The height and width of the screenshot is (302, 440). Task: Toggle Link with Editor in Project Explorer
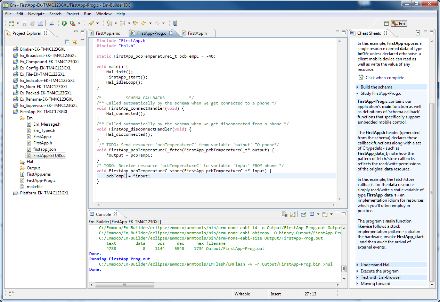(x=74, y=41)
